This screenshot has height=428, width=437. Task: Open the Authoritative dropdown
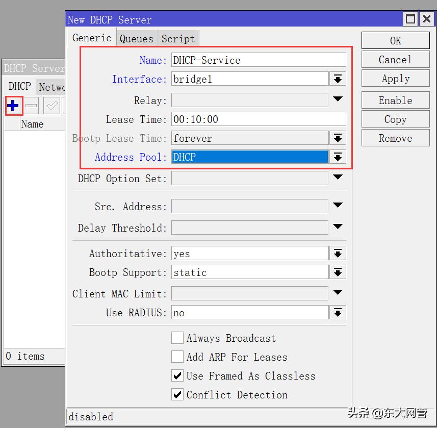pyautogui.click(x=338, y=254)
